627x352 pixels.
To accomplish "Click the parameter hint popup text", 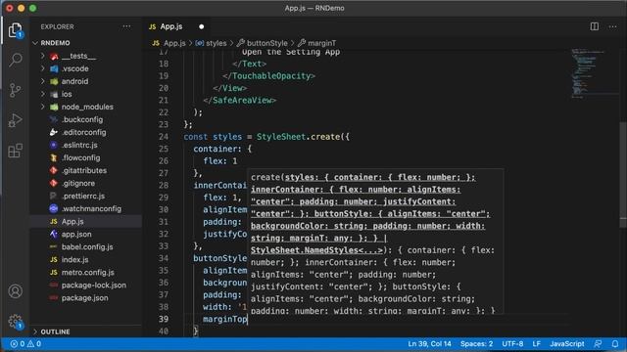I will tap(375, 242).
